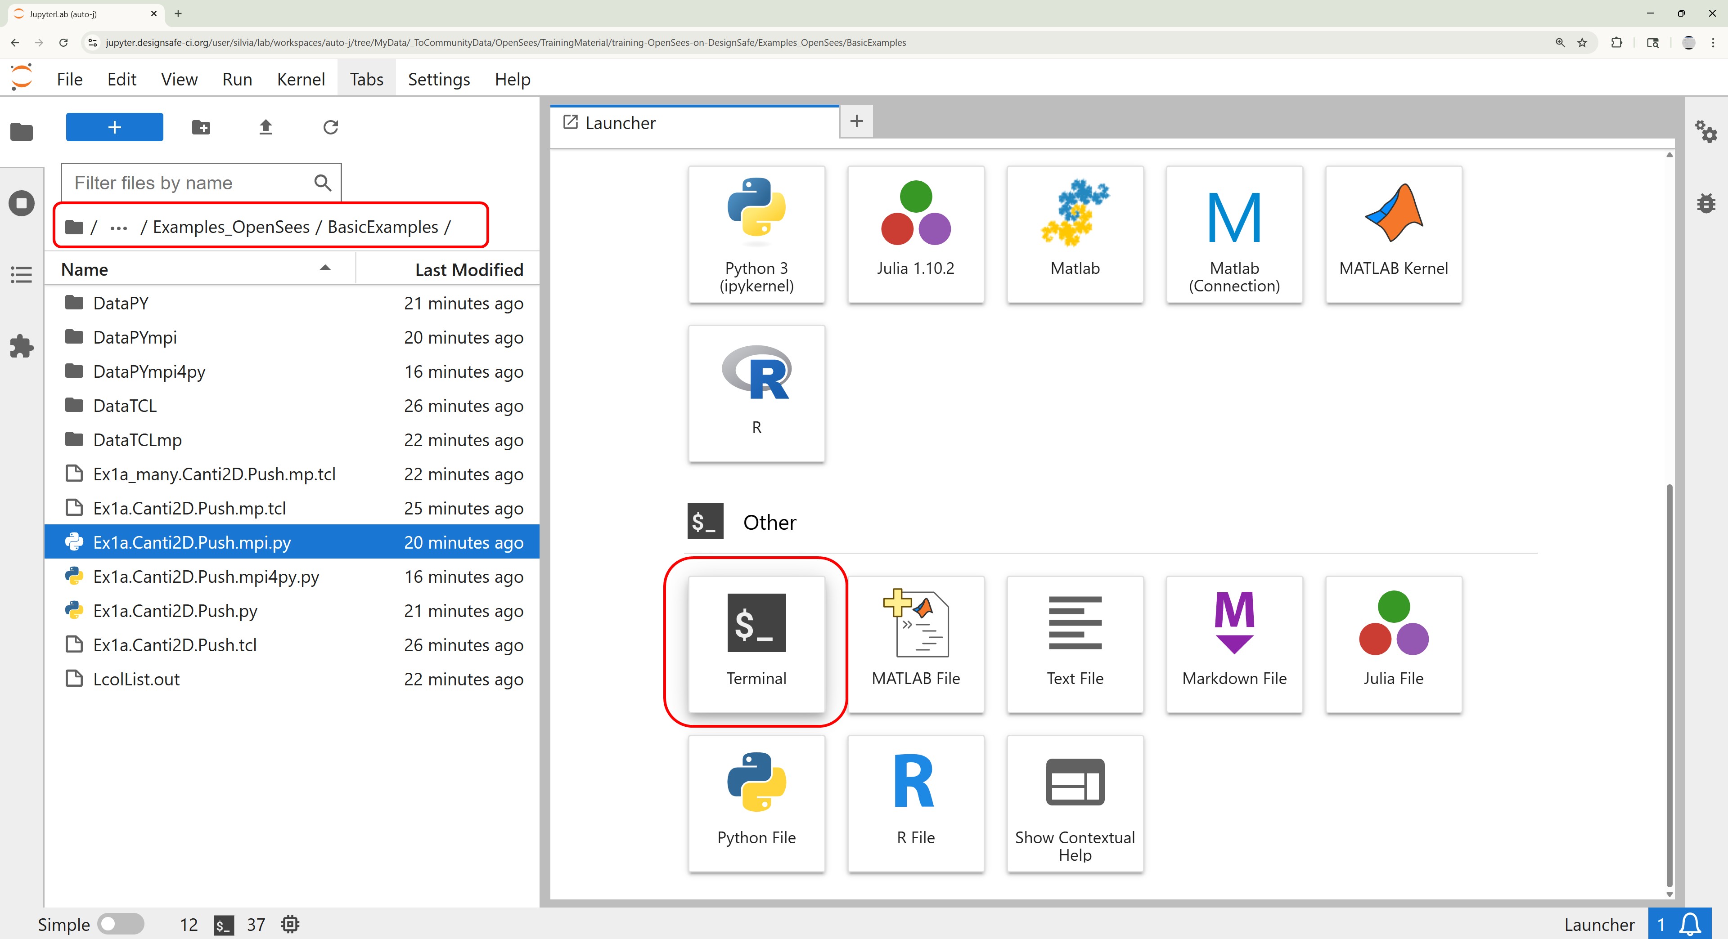
Task: Open the debugger bug icon on the right sidebar
Action: pos(1705,203)
